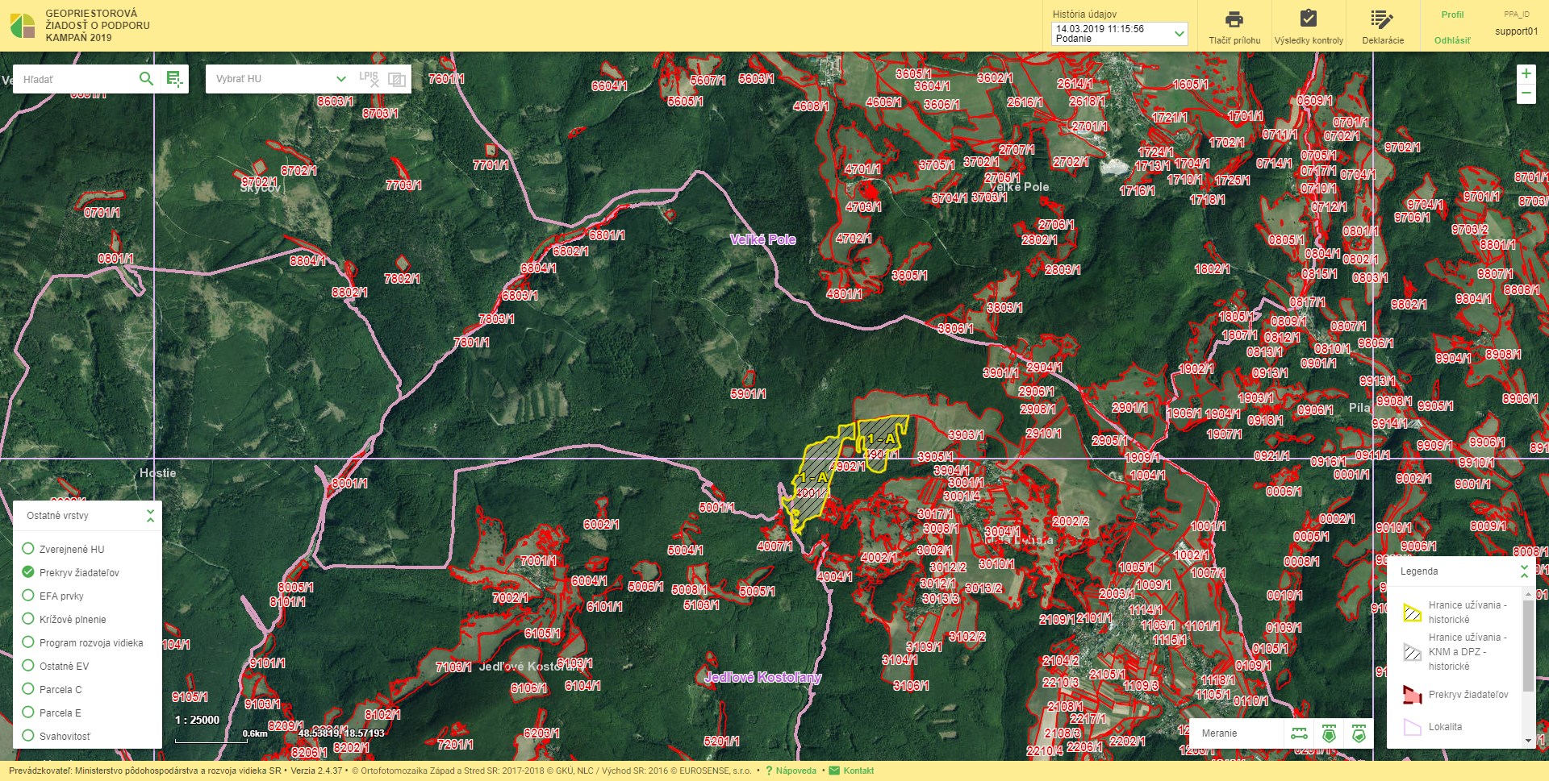Click the red Prekryv žiadateľov legend symbol
Screen dimensions: 1549x781
tap(1413, 695)
